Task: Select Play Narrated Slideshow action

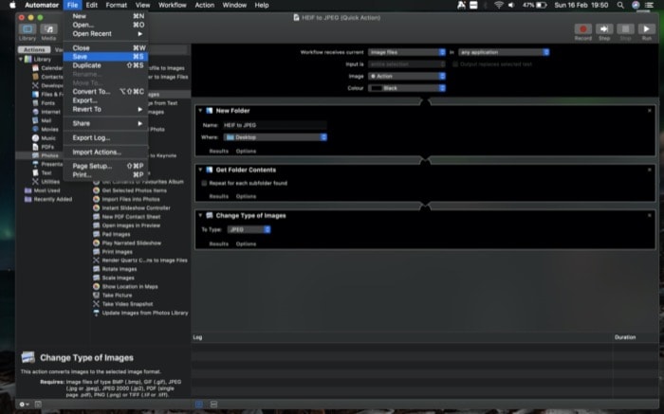Action: (x=127, y=243)
